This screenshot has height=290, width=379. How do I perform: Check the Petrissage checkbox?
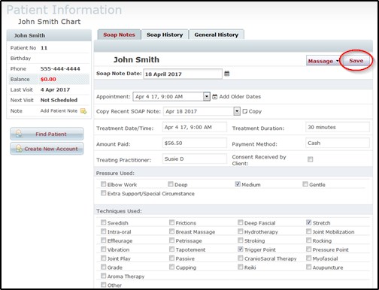[x=171, y=240]
